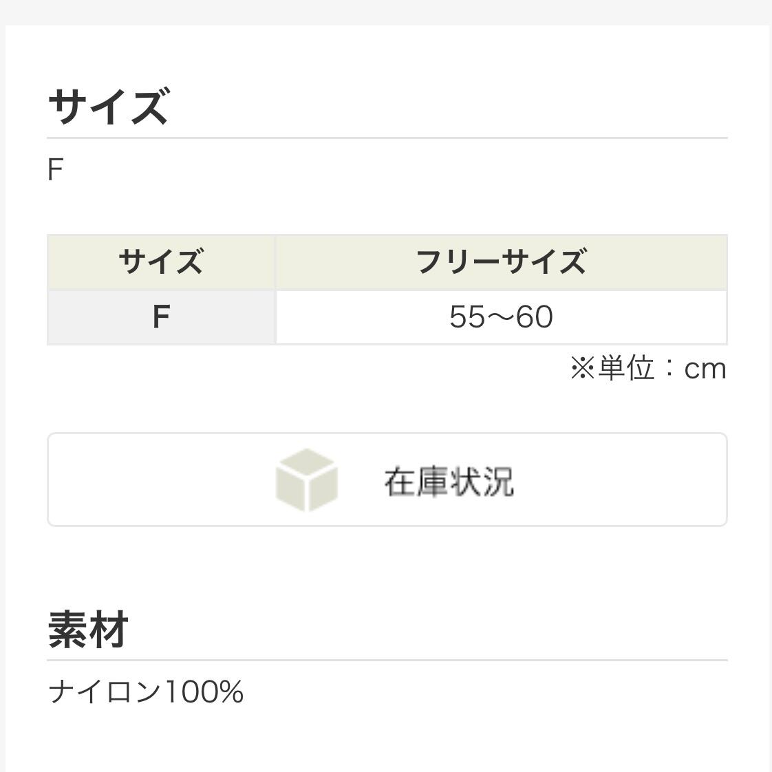
Task: Click the サイズ column header in table
Action: (x=161, y=262)
